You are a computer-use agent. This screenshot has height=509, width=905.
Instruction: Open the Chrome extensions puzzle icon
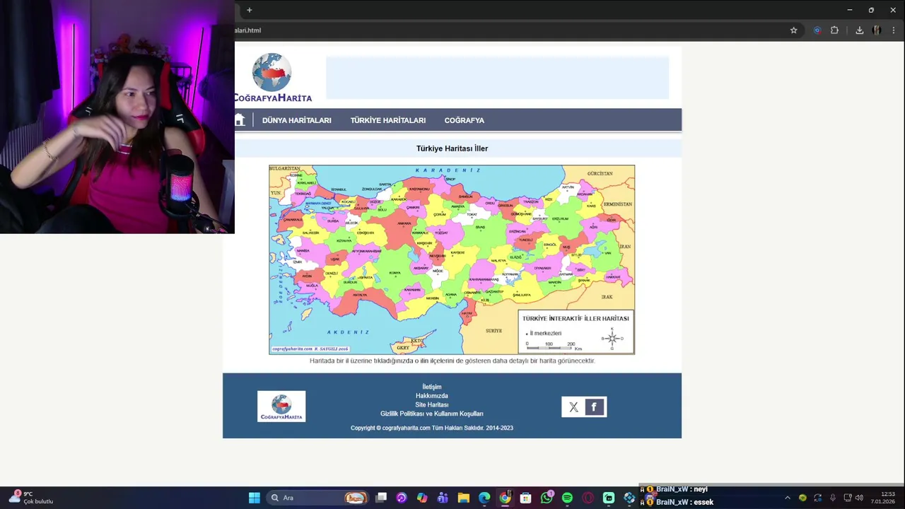tap(834, 30)
